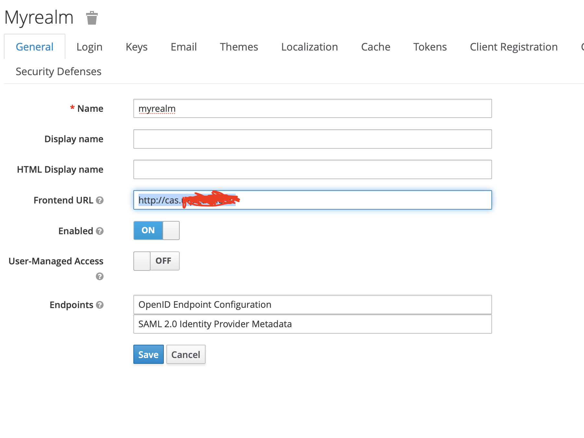Switch to the Login tab
The width and height of the screenshot is (584, 438).
(89, 47)
